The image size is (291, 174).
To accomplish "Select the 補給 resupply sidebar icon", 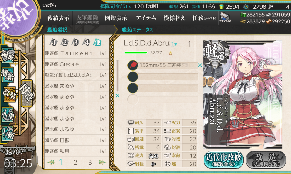I will 7,75.
